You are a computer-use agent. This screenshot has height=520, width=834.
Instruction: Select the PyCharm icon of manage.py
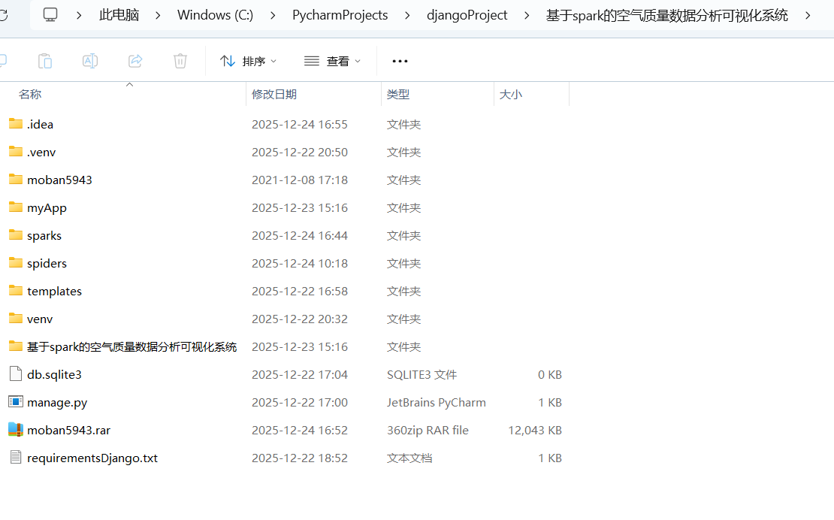pos(16,402)
